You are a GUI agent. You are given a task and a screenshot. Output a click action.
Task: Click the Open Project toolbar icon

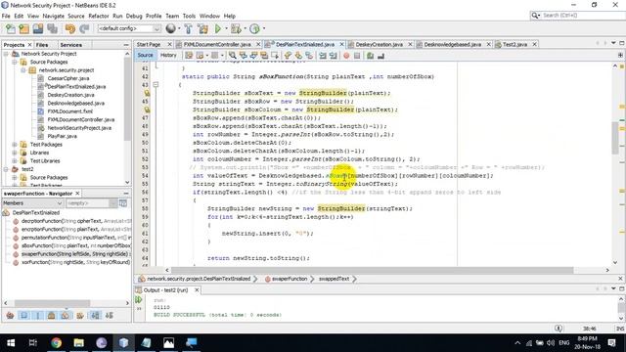tap(38, 28)
